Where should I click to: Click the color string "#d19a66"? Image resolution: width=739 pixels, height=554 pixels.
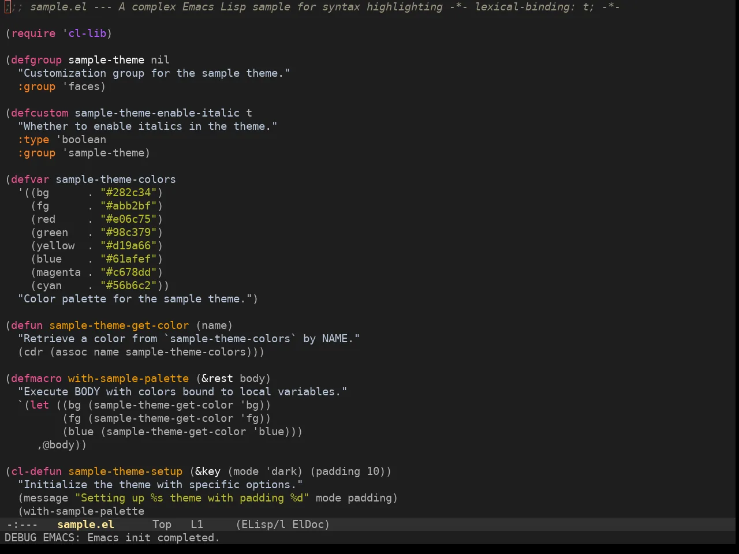[129, 245]
